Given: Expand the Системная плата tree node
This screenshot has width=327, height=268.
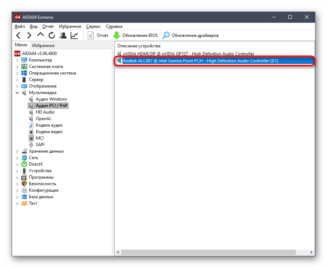Looking at the screenshot, I should point(17,67).
